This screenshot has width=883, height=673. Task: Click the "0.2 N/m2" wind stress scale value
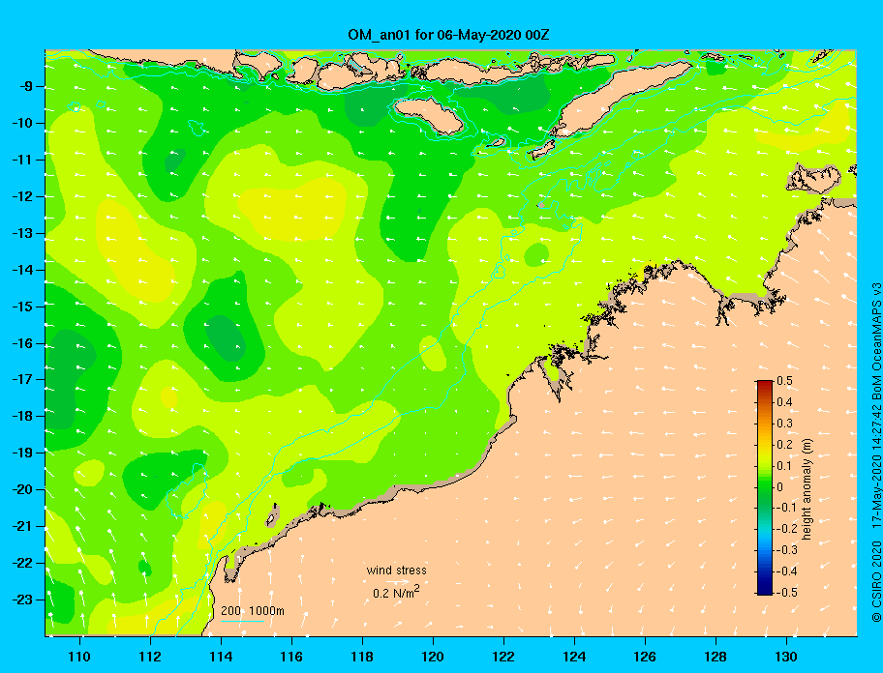pyautogui.click(x=396, y=592)
